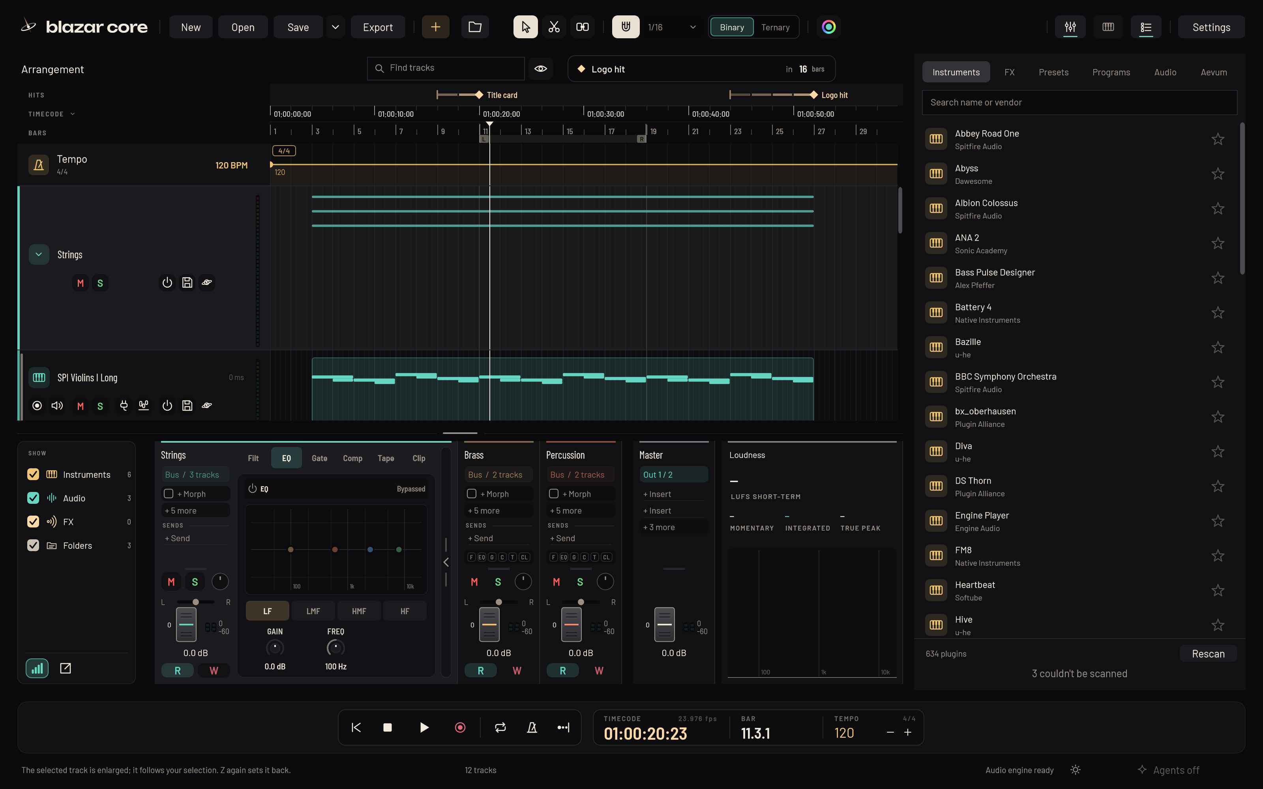Open the Comp tab in Strings
Image resolution: width=1263 pixels, height=789 pixels.
click(x=352, y=458)
